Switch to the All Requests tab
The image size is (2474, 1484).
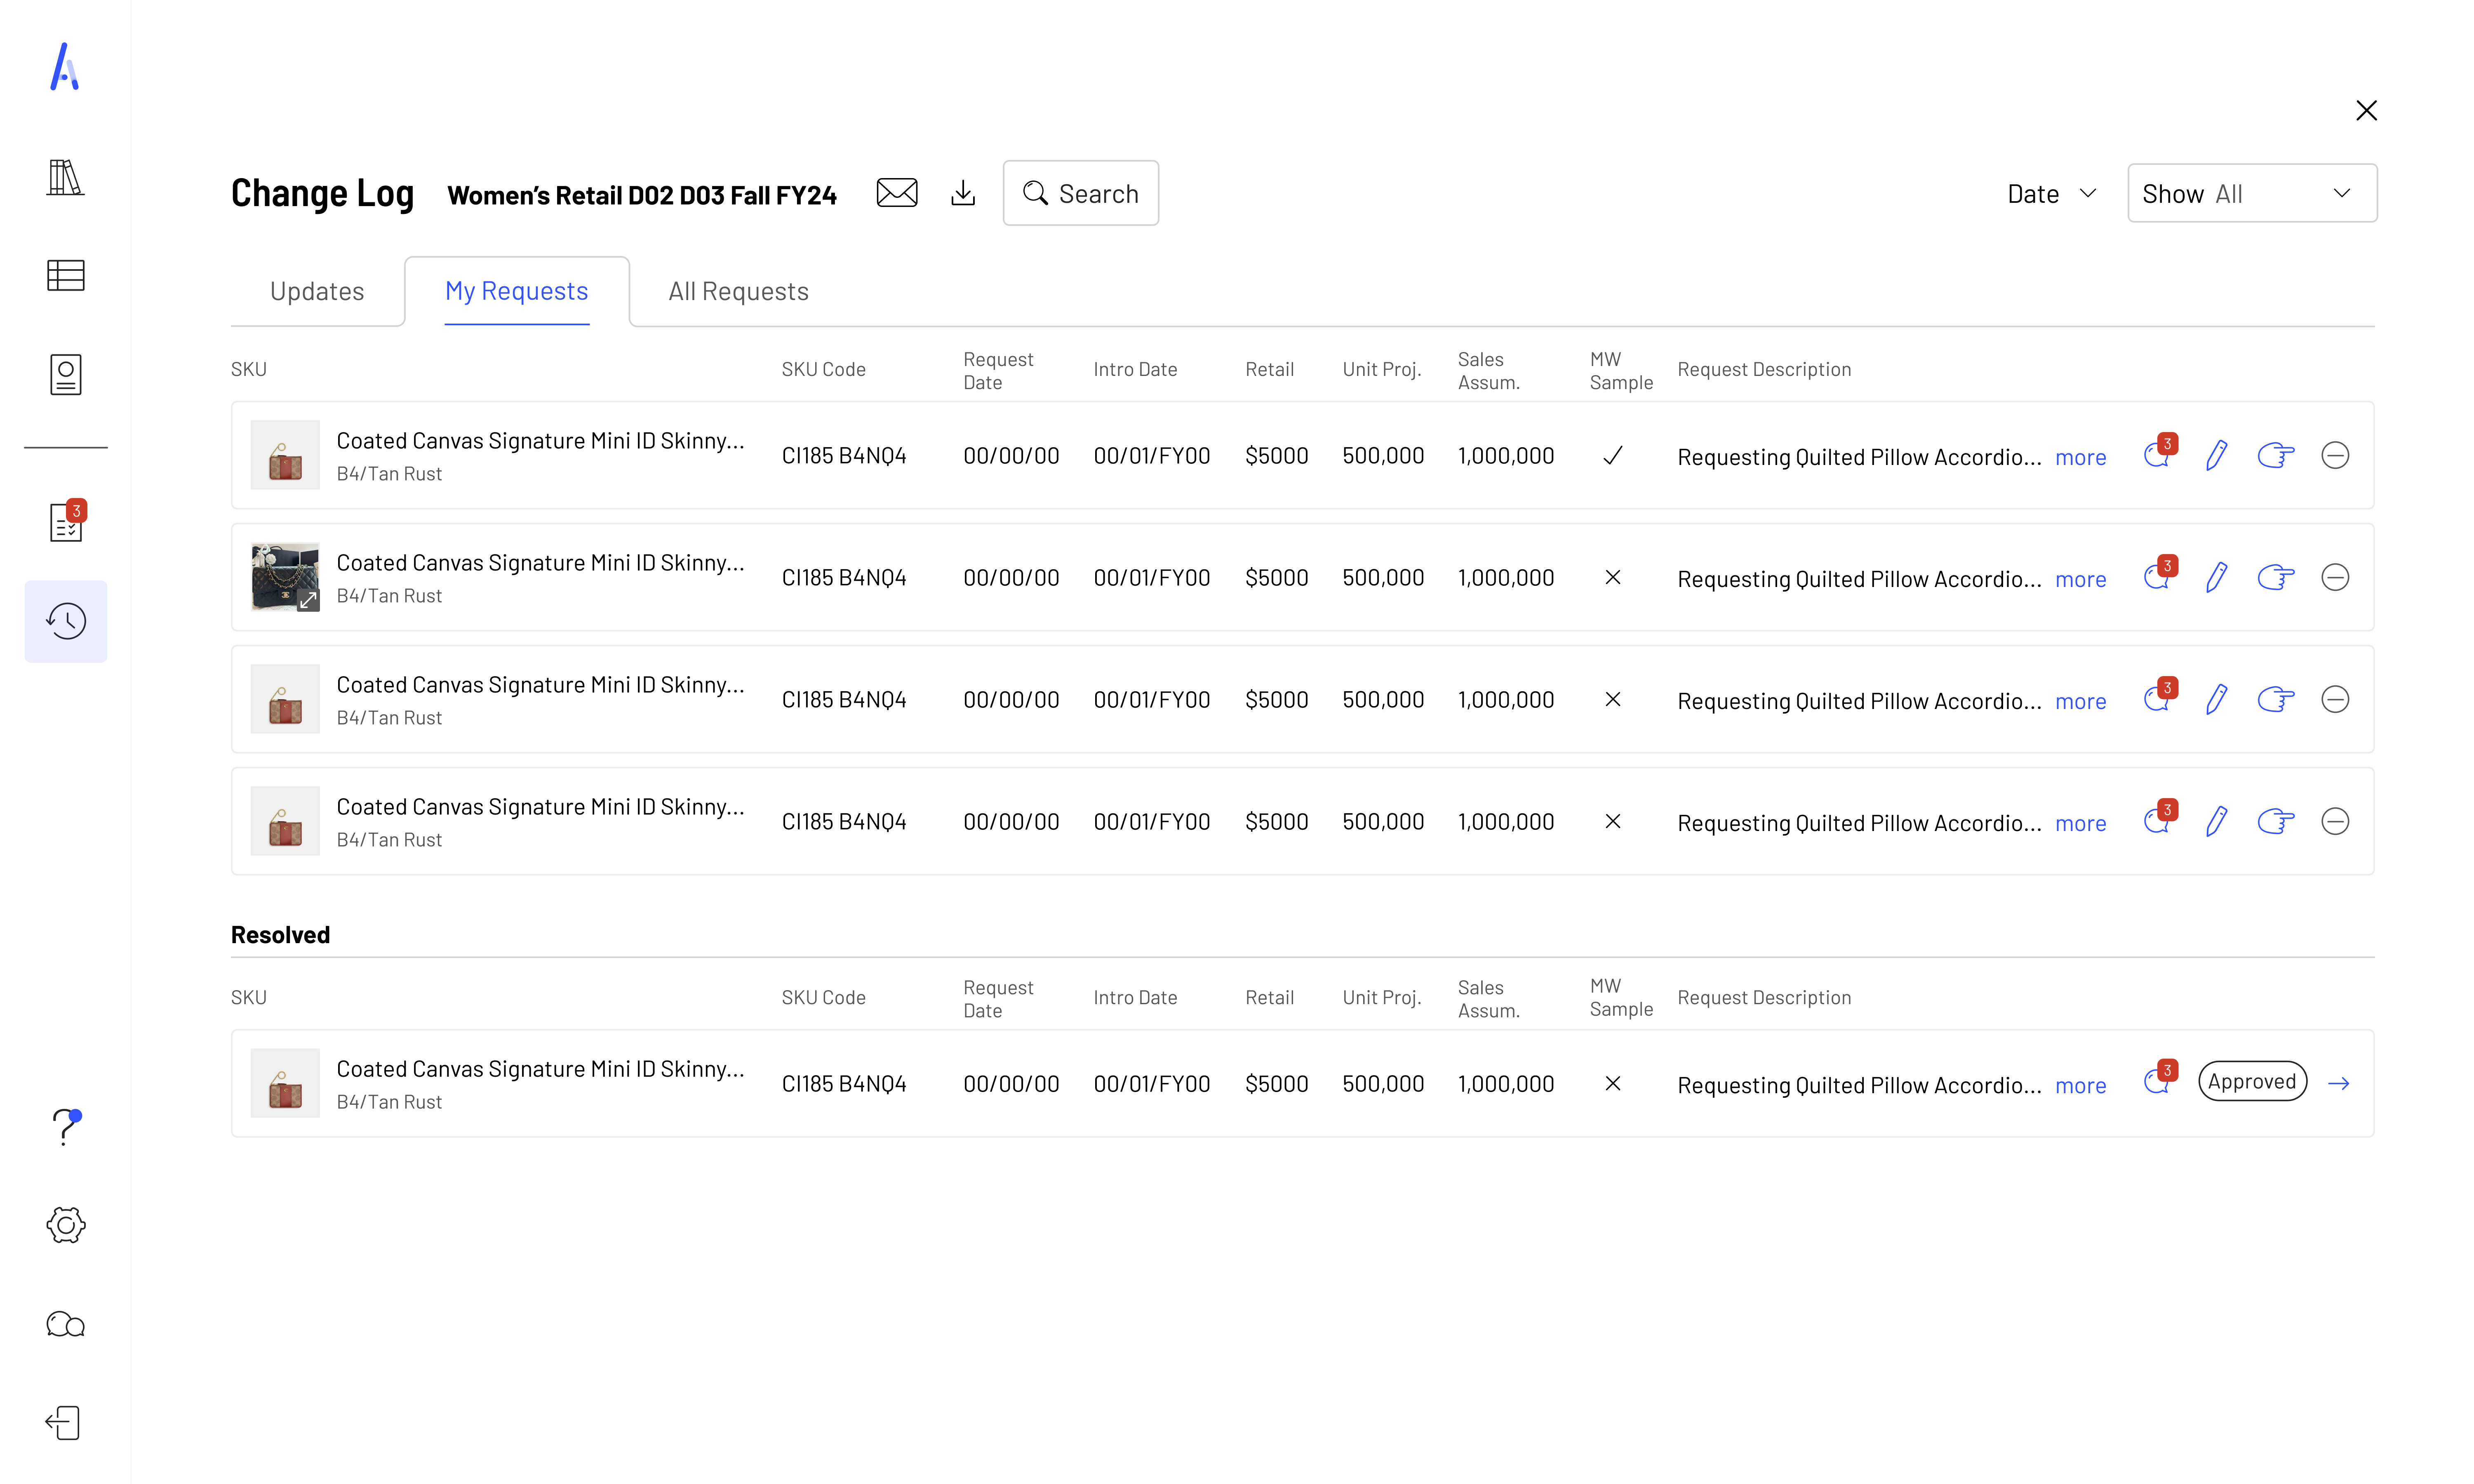click(738, 292)
